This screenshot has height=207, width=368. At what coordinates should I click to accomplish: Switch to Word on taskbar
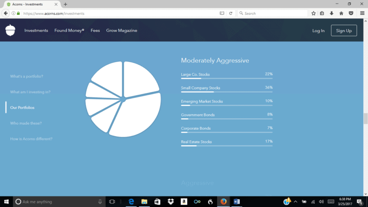(236, 201)
